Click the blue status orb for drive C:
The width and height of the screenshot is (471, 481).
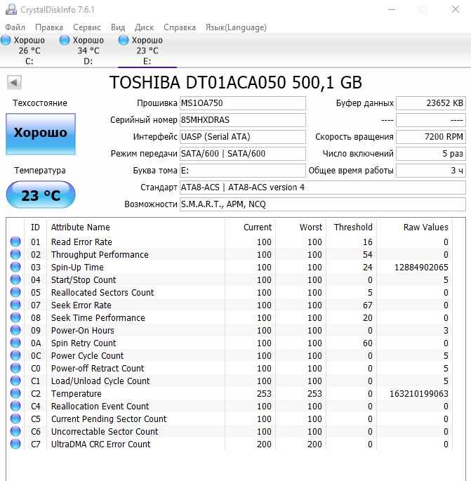tap(6, 40)
